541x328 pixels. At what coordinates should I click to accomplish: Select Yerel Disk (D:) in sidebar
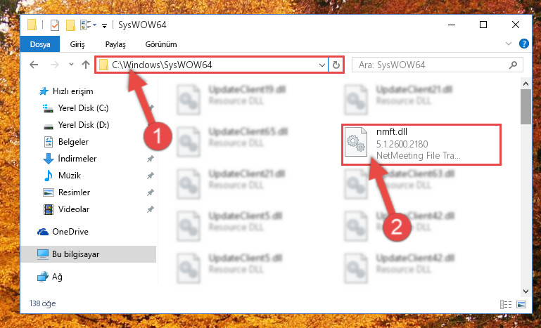coord(84,125)
